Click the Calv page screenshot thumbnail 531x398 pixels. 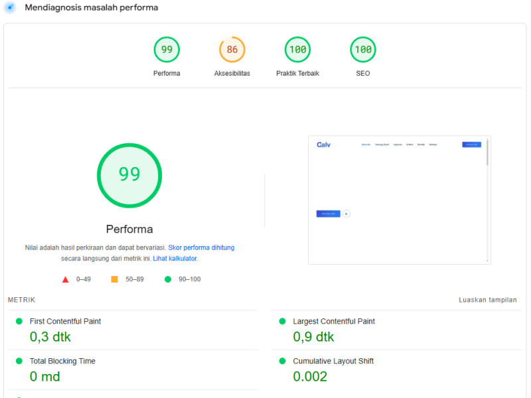399,200
